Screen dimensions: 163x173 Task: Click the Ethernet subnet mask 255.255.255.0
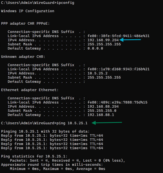(x=102, y=111)
